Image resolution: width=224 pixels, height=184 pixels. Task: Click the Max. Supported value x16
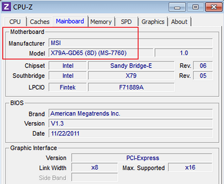190,168
